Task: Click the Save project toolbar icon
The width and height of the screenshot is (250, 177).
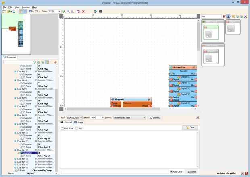Action: (x=14, y=11)
